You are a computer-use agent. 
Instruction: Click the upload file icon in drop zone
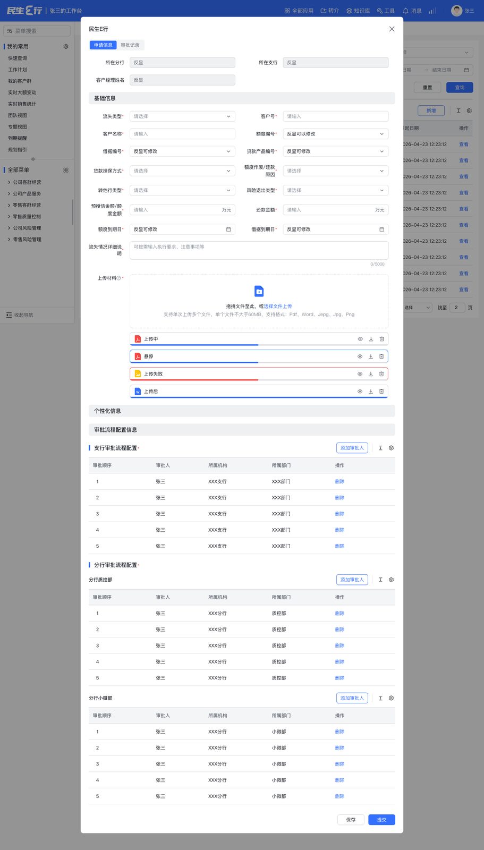pos(259,291)
